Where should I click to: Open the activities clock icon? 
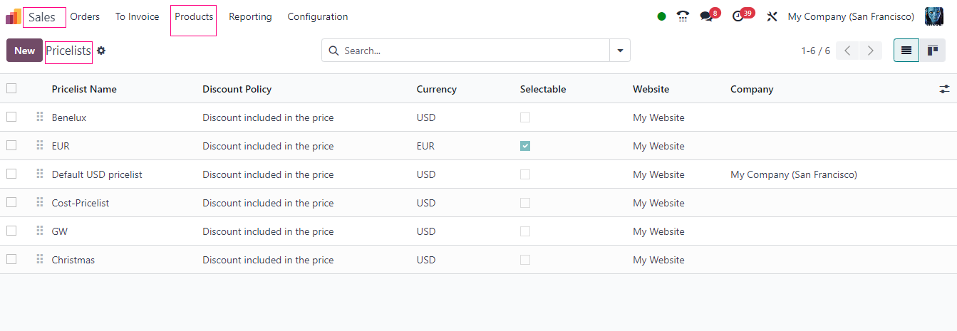[738, 16]
